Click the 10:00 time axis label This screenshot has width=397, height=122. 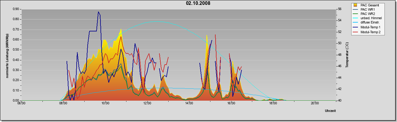coord(105,103)
